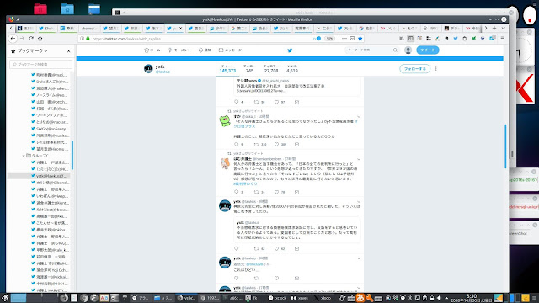Image resolution: width=539 pixels, height=303 pixels.
Task: Show all tabs list dropdown arrow
Action: click(x=503, y=28)
